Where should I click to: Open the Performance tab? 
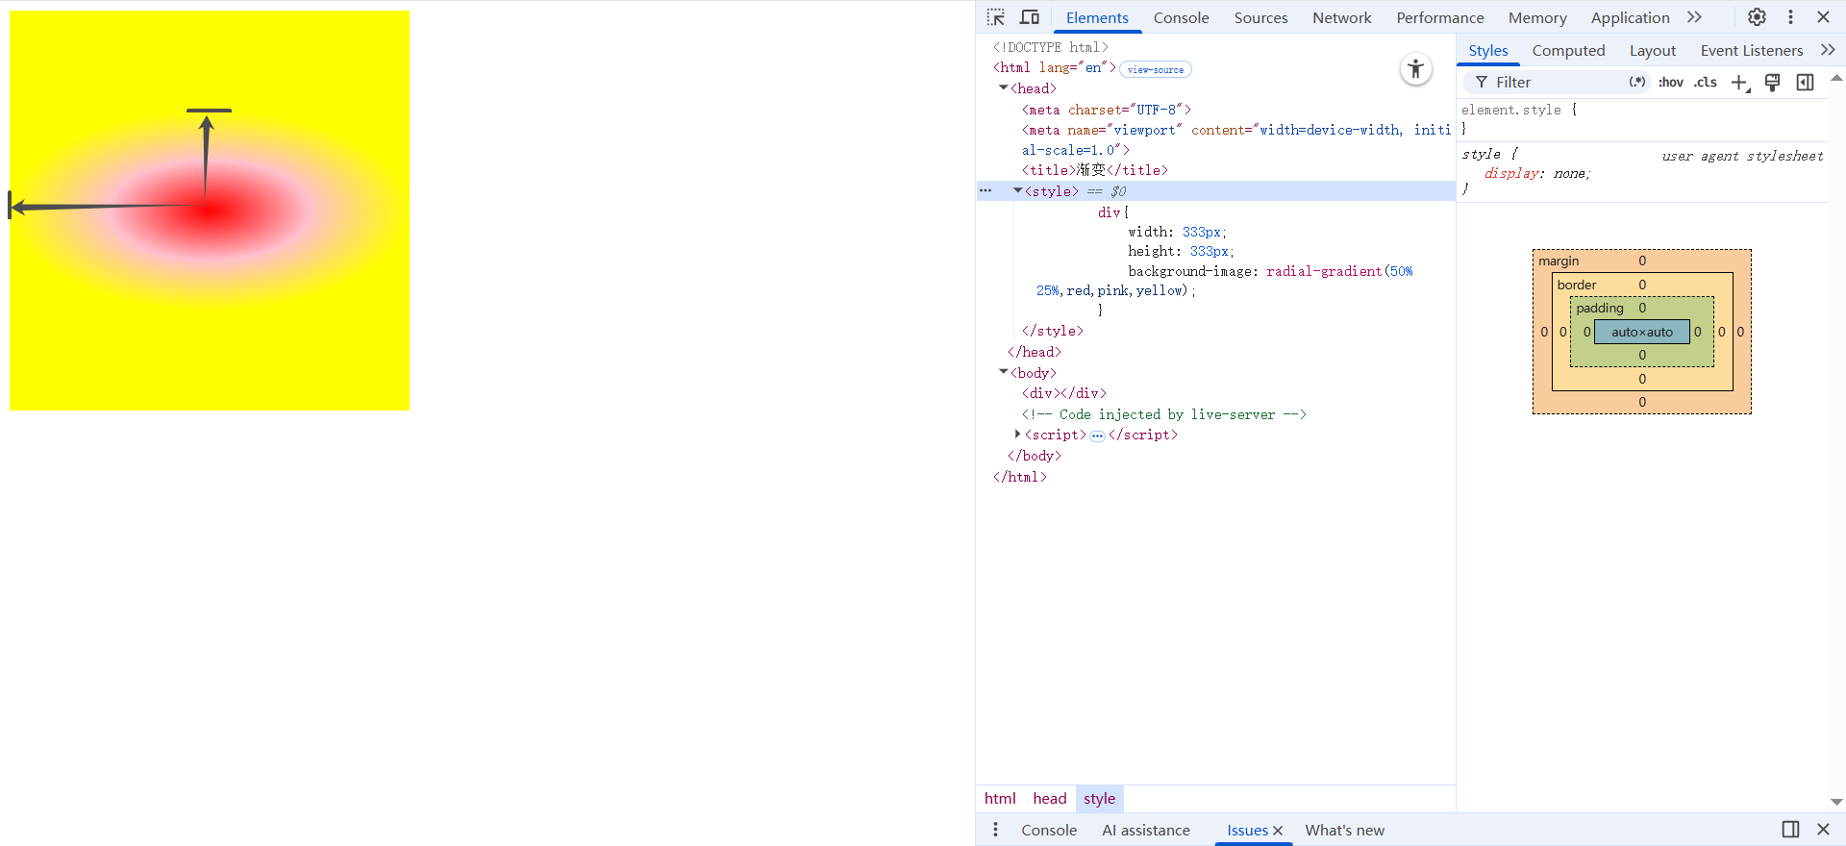[1439, 17]
